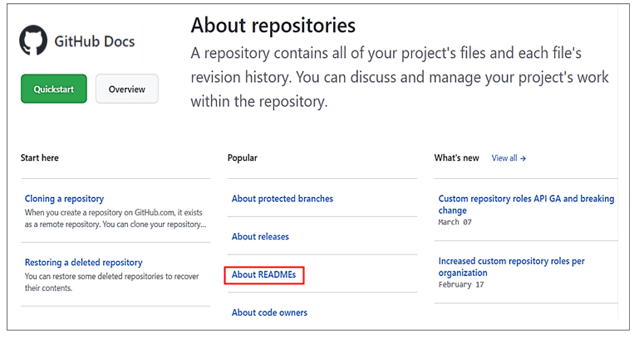Click View all next to What's new
Image resolution: width=634 pixels, height=338 pixels.
click(x=509, y=158)
